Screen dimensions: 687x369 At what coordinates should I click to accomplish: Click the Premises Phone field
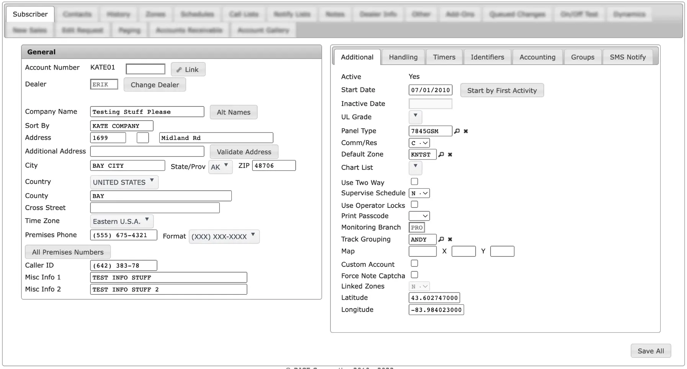[x=124, y=235]
